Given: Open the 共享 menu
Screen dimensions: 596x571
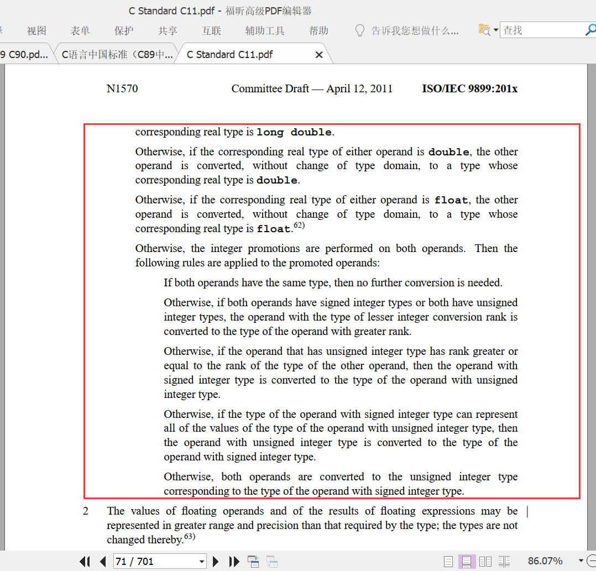Looking at the screenshot, I should click(168, 30).
